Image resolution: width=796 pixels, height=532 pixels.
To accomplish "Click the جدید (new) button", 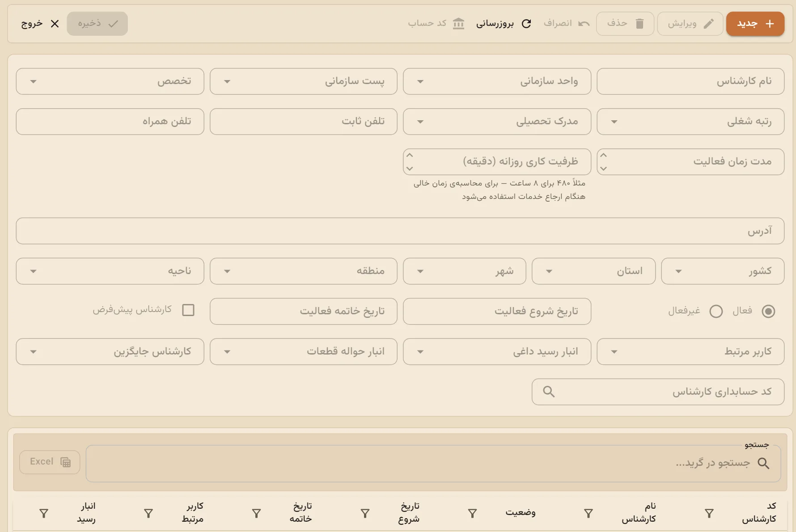I will tap(755, 24).
